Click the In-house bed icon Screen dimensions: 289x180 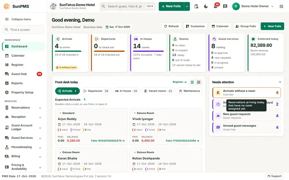136,39
